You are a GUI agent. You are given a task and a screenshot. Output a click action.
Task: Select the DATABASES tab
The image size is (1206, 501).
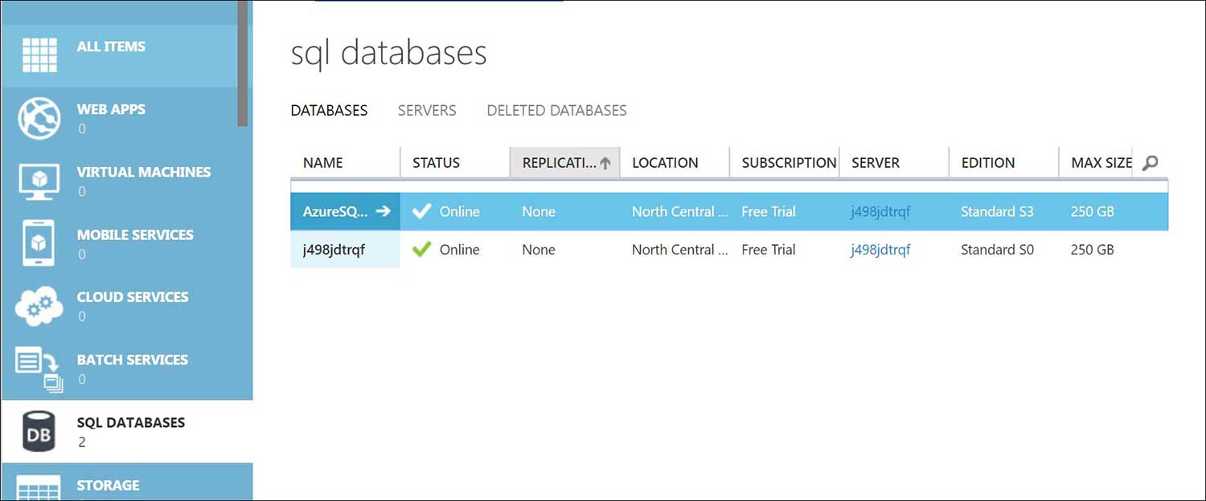[x=329, y=110]
